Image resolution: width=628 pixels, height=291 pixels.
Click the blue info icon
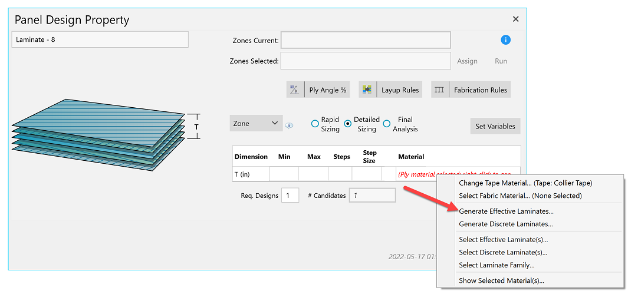505,39
